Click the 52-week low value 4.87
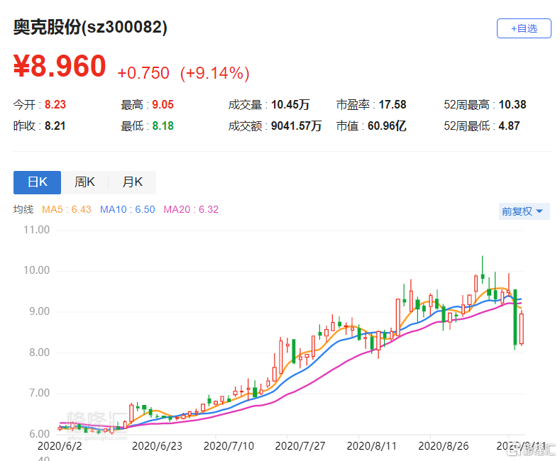560x461 pixels. point(510,126)
